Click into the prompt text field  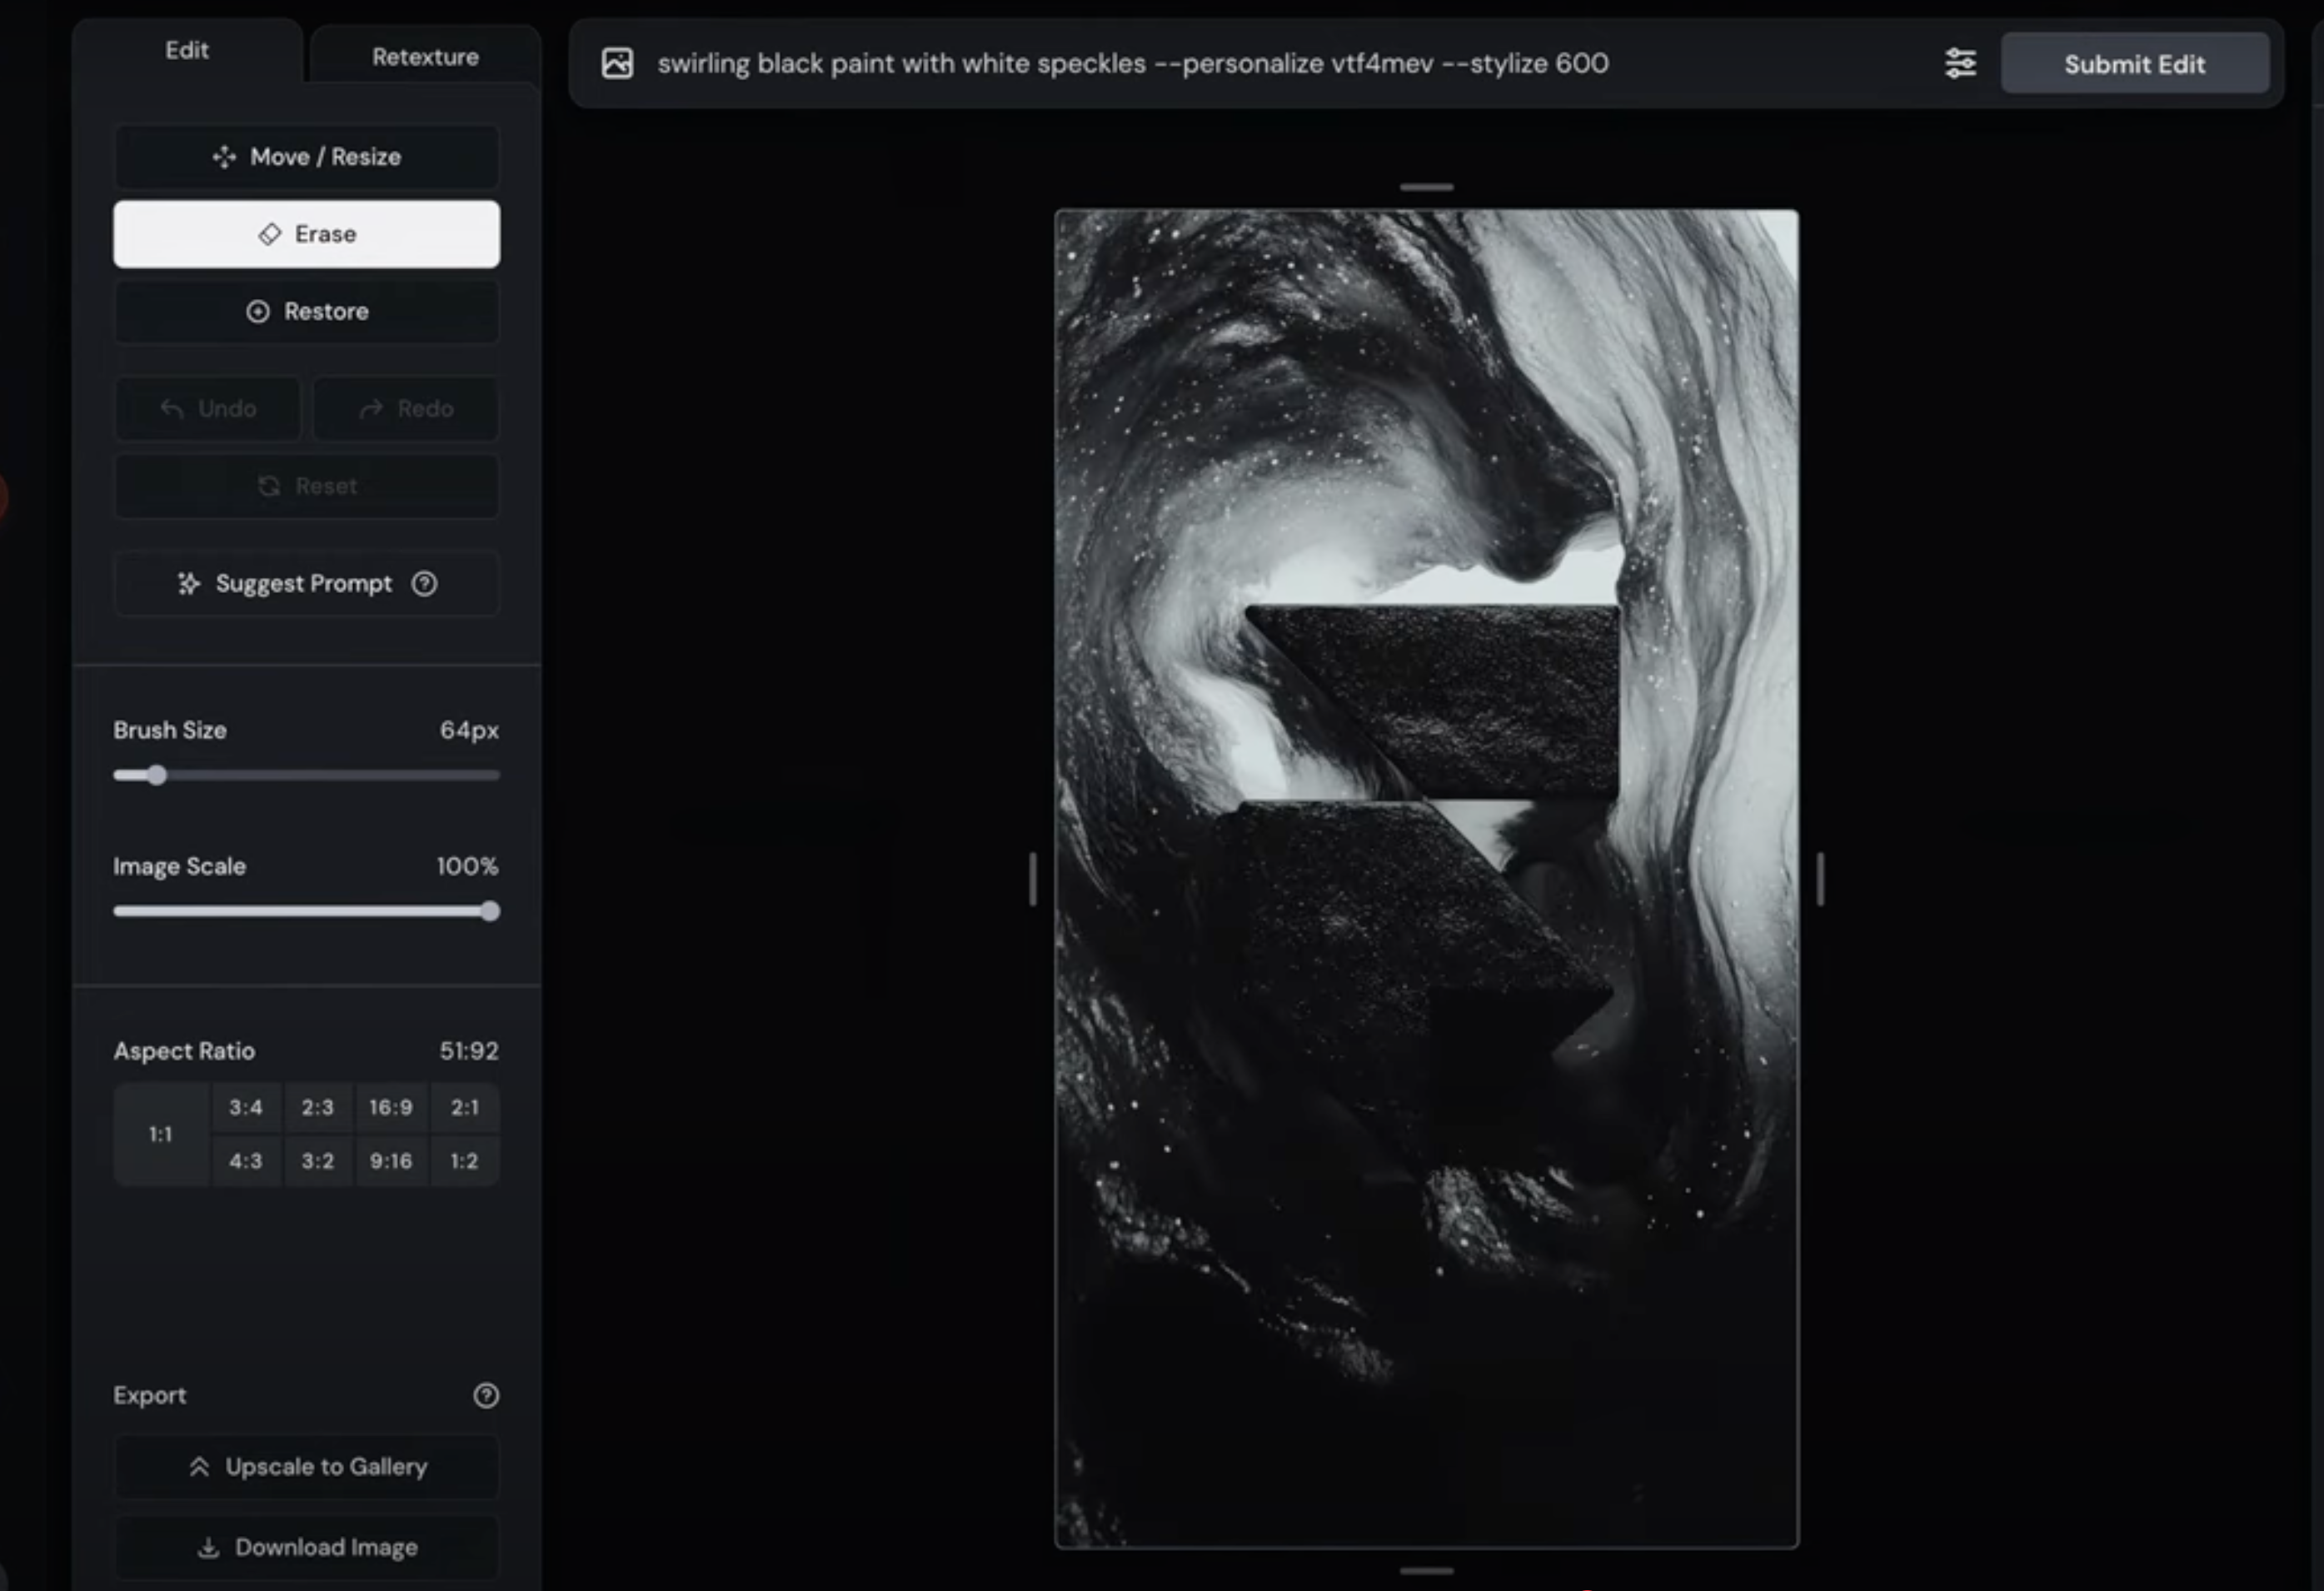(x=1133, y=63)
